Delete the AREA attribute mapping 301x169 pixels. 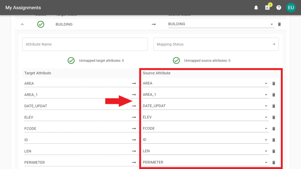pos(274,83)
